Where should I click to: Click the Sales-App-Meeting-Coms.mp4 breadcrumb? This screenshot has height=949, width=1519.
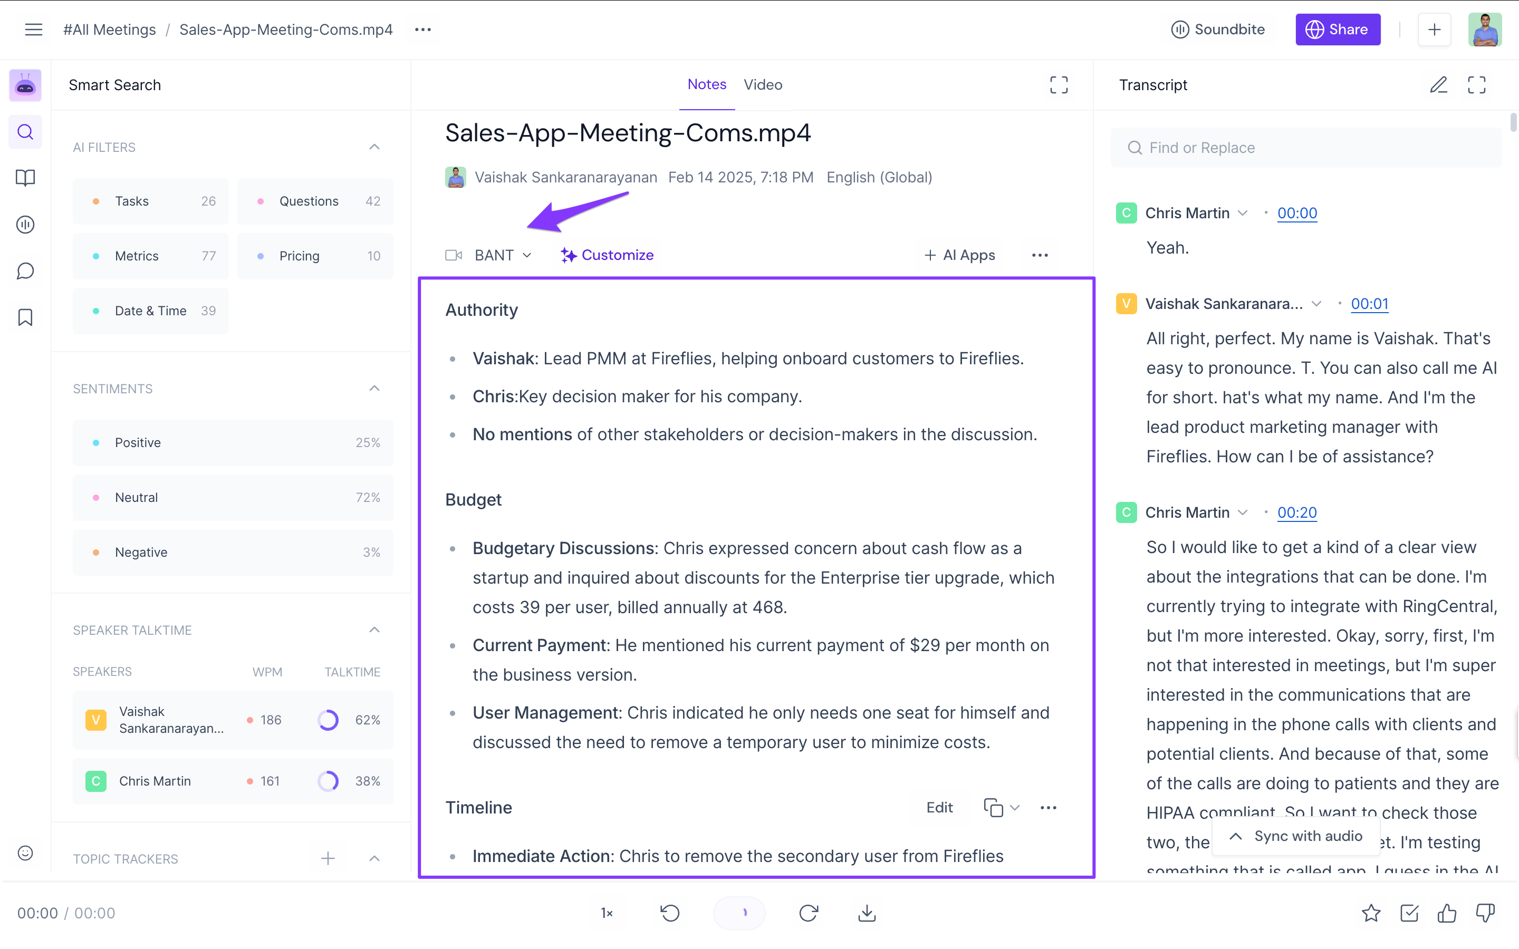[x=286, y=30]
